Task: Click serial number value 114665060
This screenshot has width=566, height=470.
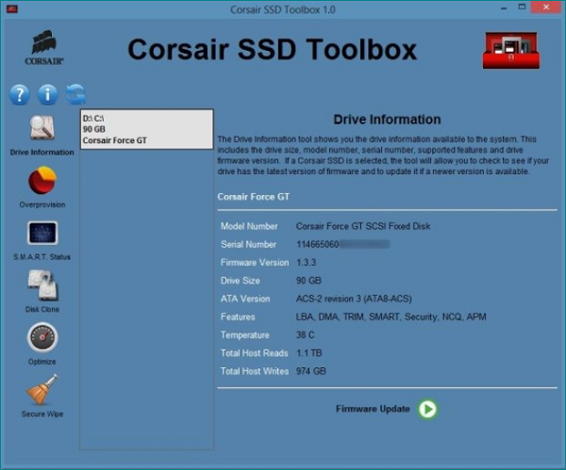Action: point(317,244)
